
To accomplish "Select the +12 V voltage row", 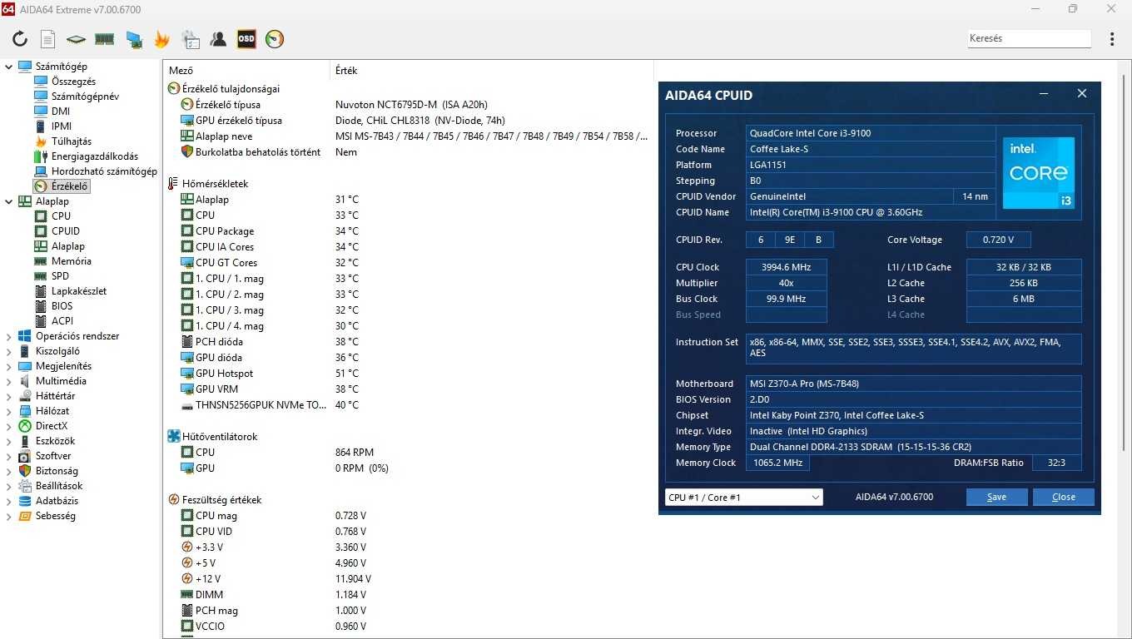I will pos(408,579).
